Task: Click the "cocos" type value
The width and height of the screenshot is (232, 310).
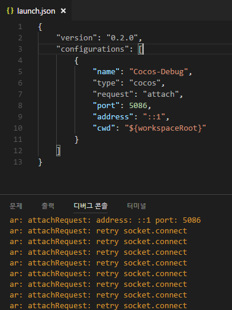Action: [x=145, y=83]
